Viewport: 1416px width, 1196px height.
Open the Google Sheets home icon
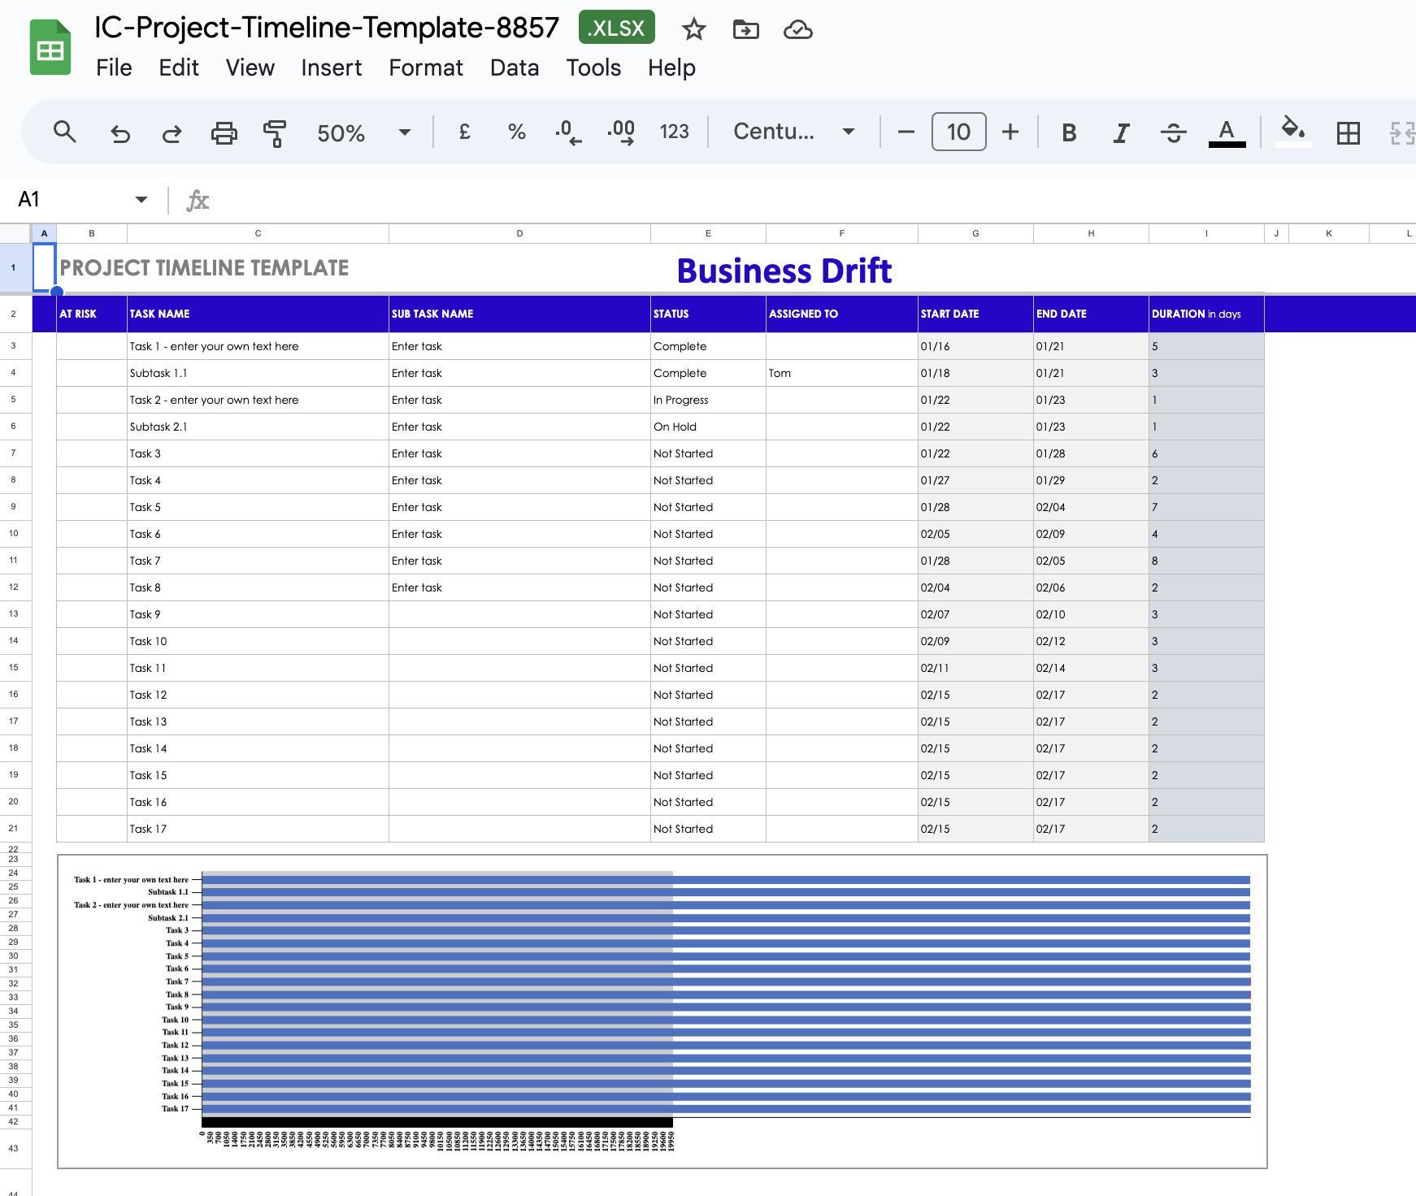(x=50, y=47)
